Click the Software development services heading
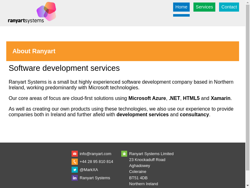This screenshot has width=250, height=188. (64, 68)
